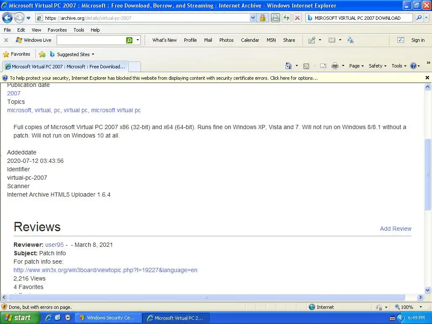Click the zoom level 100% control

(x=408, y=307)
